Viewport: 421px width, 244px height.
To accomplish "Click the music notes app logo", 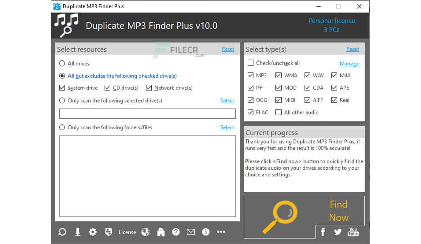I will coord(66,26).
